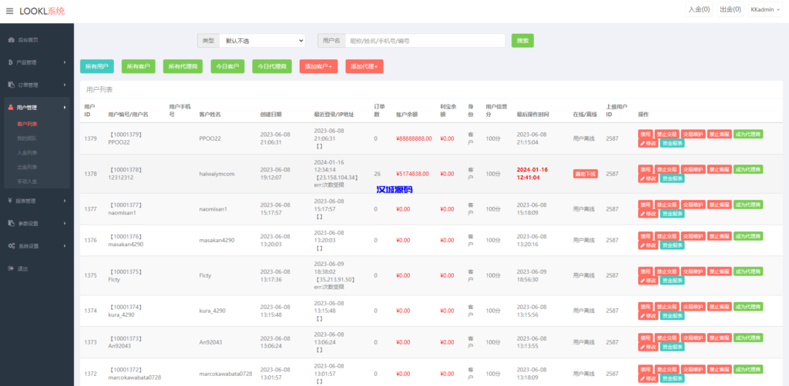Click the 订单管理 sidebar icon

click(10, 85)
